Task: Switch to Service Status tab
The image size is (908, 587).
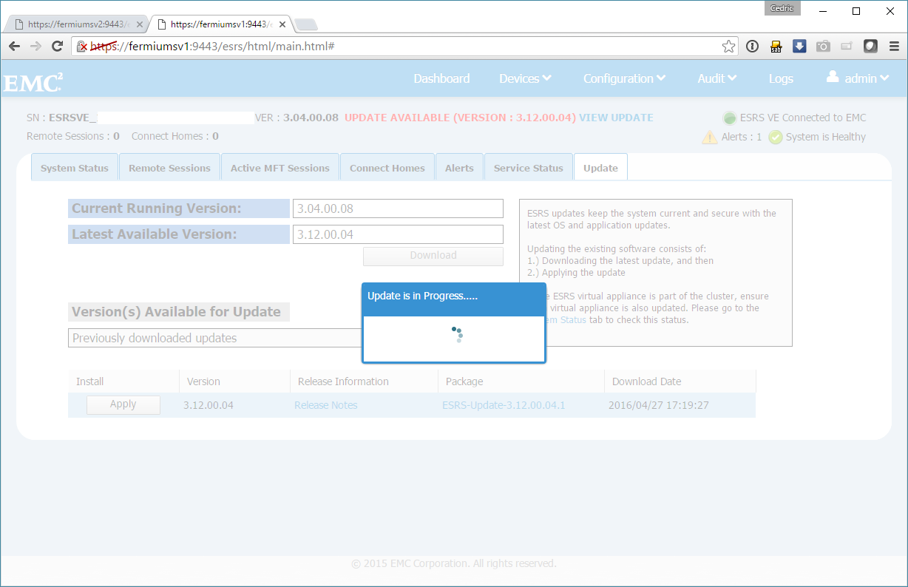Action: click(x=529, y=168)
